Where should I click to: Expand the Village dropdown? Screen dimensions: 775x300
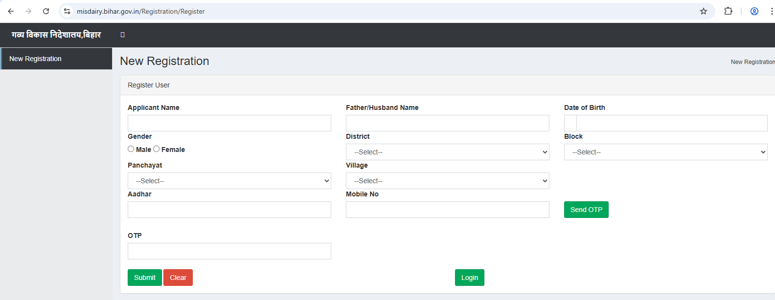447,181
